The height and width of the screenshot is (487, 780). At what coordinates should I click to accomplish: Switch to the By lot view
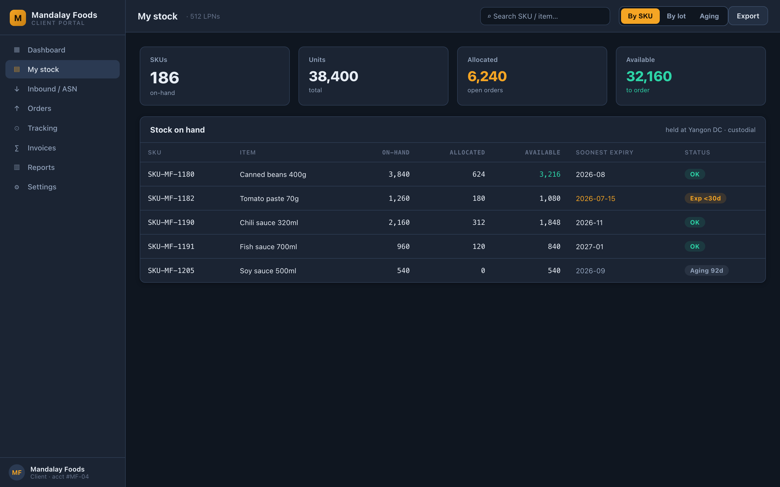(676, 16)
